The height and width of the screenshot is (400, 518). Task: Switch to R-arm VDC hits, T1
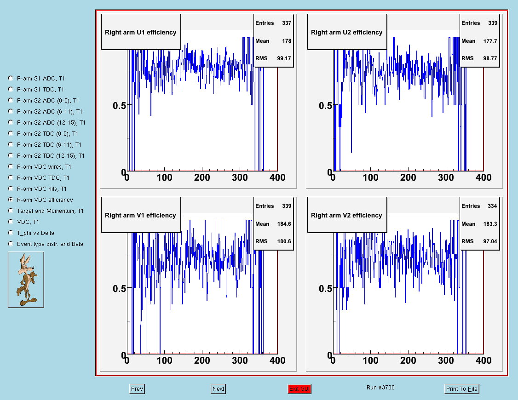pyautogui.click(x=11, y=189)
